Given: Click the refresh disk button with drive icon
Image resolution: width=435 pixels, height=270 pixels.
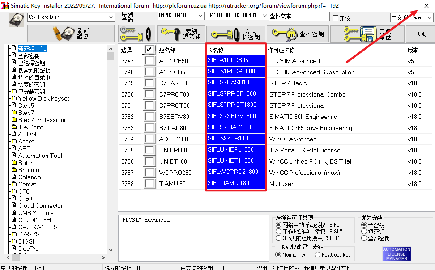Looking at the screenshot, I should [71, 34].
